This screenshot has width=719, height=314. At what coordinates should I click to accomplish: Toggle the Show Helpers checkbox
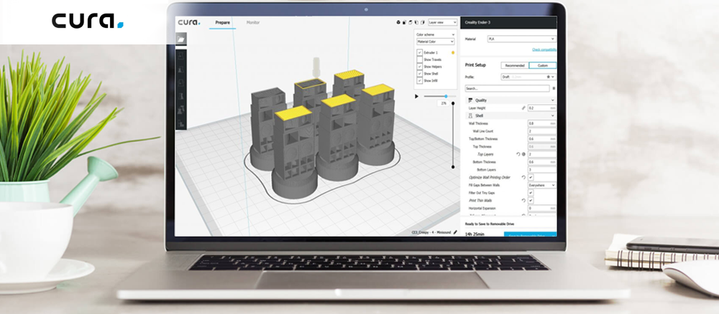click(420, 67)
